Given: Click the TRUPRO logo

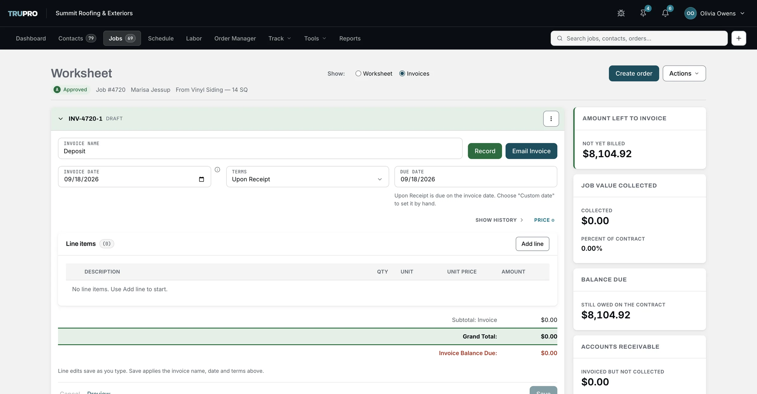Looking at the screenshot, I should 23,13.
